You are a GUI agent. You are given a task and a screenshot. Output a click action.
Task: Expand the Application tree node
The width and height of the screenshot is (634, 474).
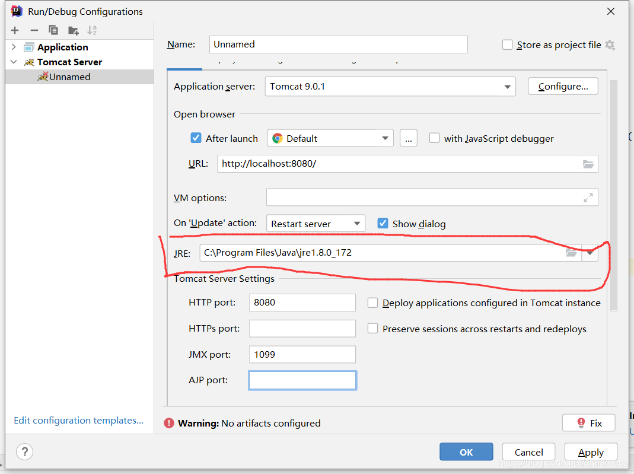[x=14, y=47]
